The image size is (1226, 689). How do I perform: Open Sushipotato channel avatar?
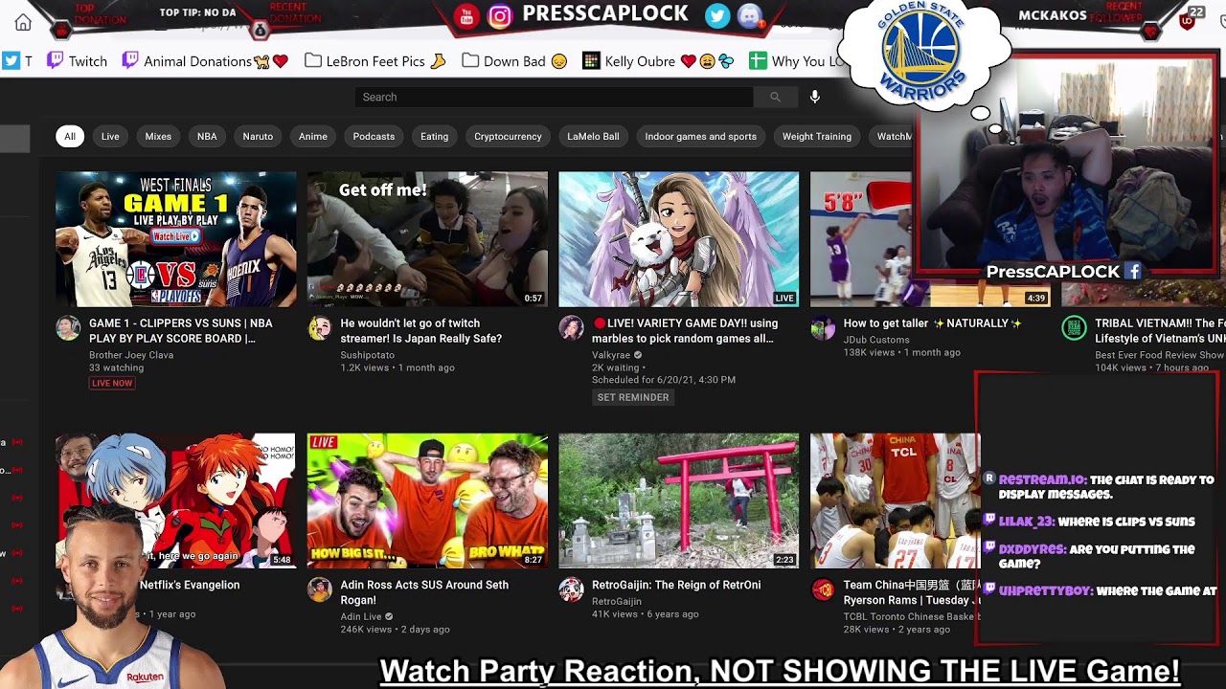pos(319,328)
